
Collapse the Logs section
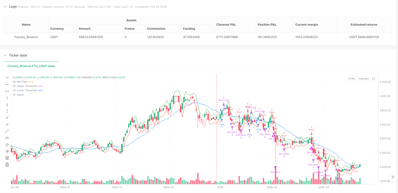point(5,6)
